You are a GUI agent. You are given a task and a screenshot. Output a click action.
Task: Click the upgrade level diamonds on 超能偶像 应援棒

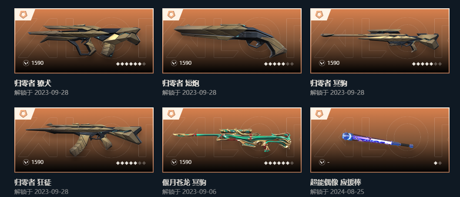(438, 163)
